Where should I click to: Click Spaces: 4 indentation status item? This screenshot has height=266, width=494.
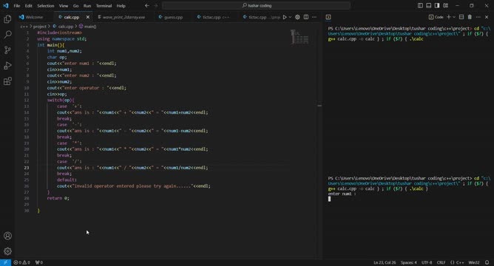[409, 262]
